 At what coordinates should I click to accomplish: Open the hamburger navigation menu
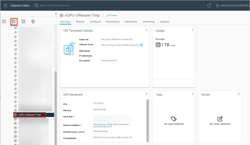tap(5, 6)
